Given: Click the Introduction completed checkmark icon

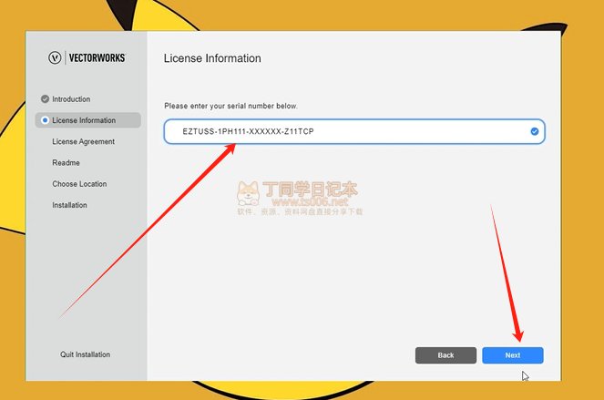Looking at the screenshot, I should (x=45, y=99).
